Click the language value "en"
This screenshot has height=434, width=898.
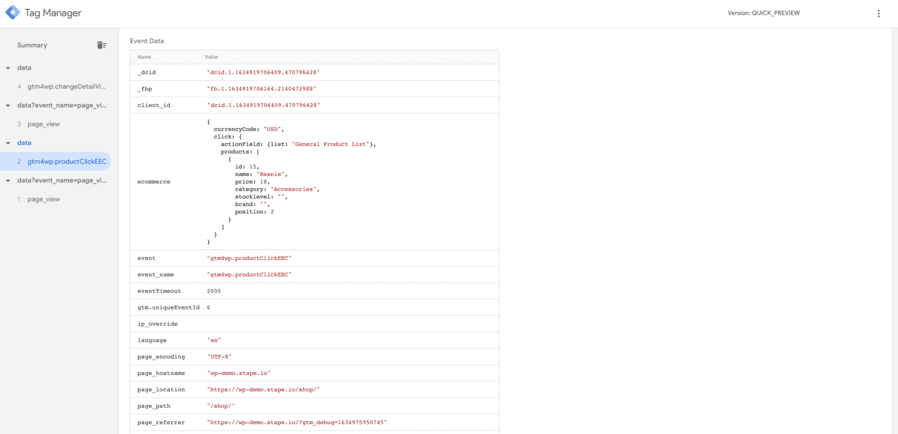point(214,340)
